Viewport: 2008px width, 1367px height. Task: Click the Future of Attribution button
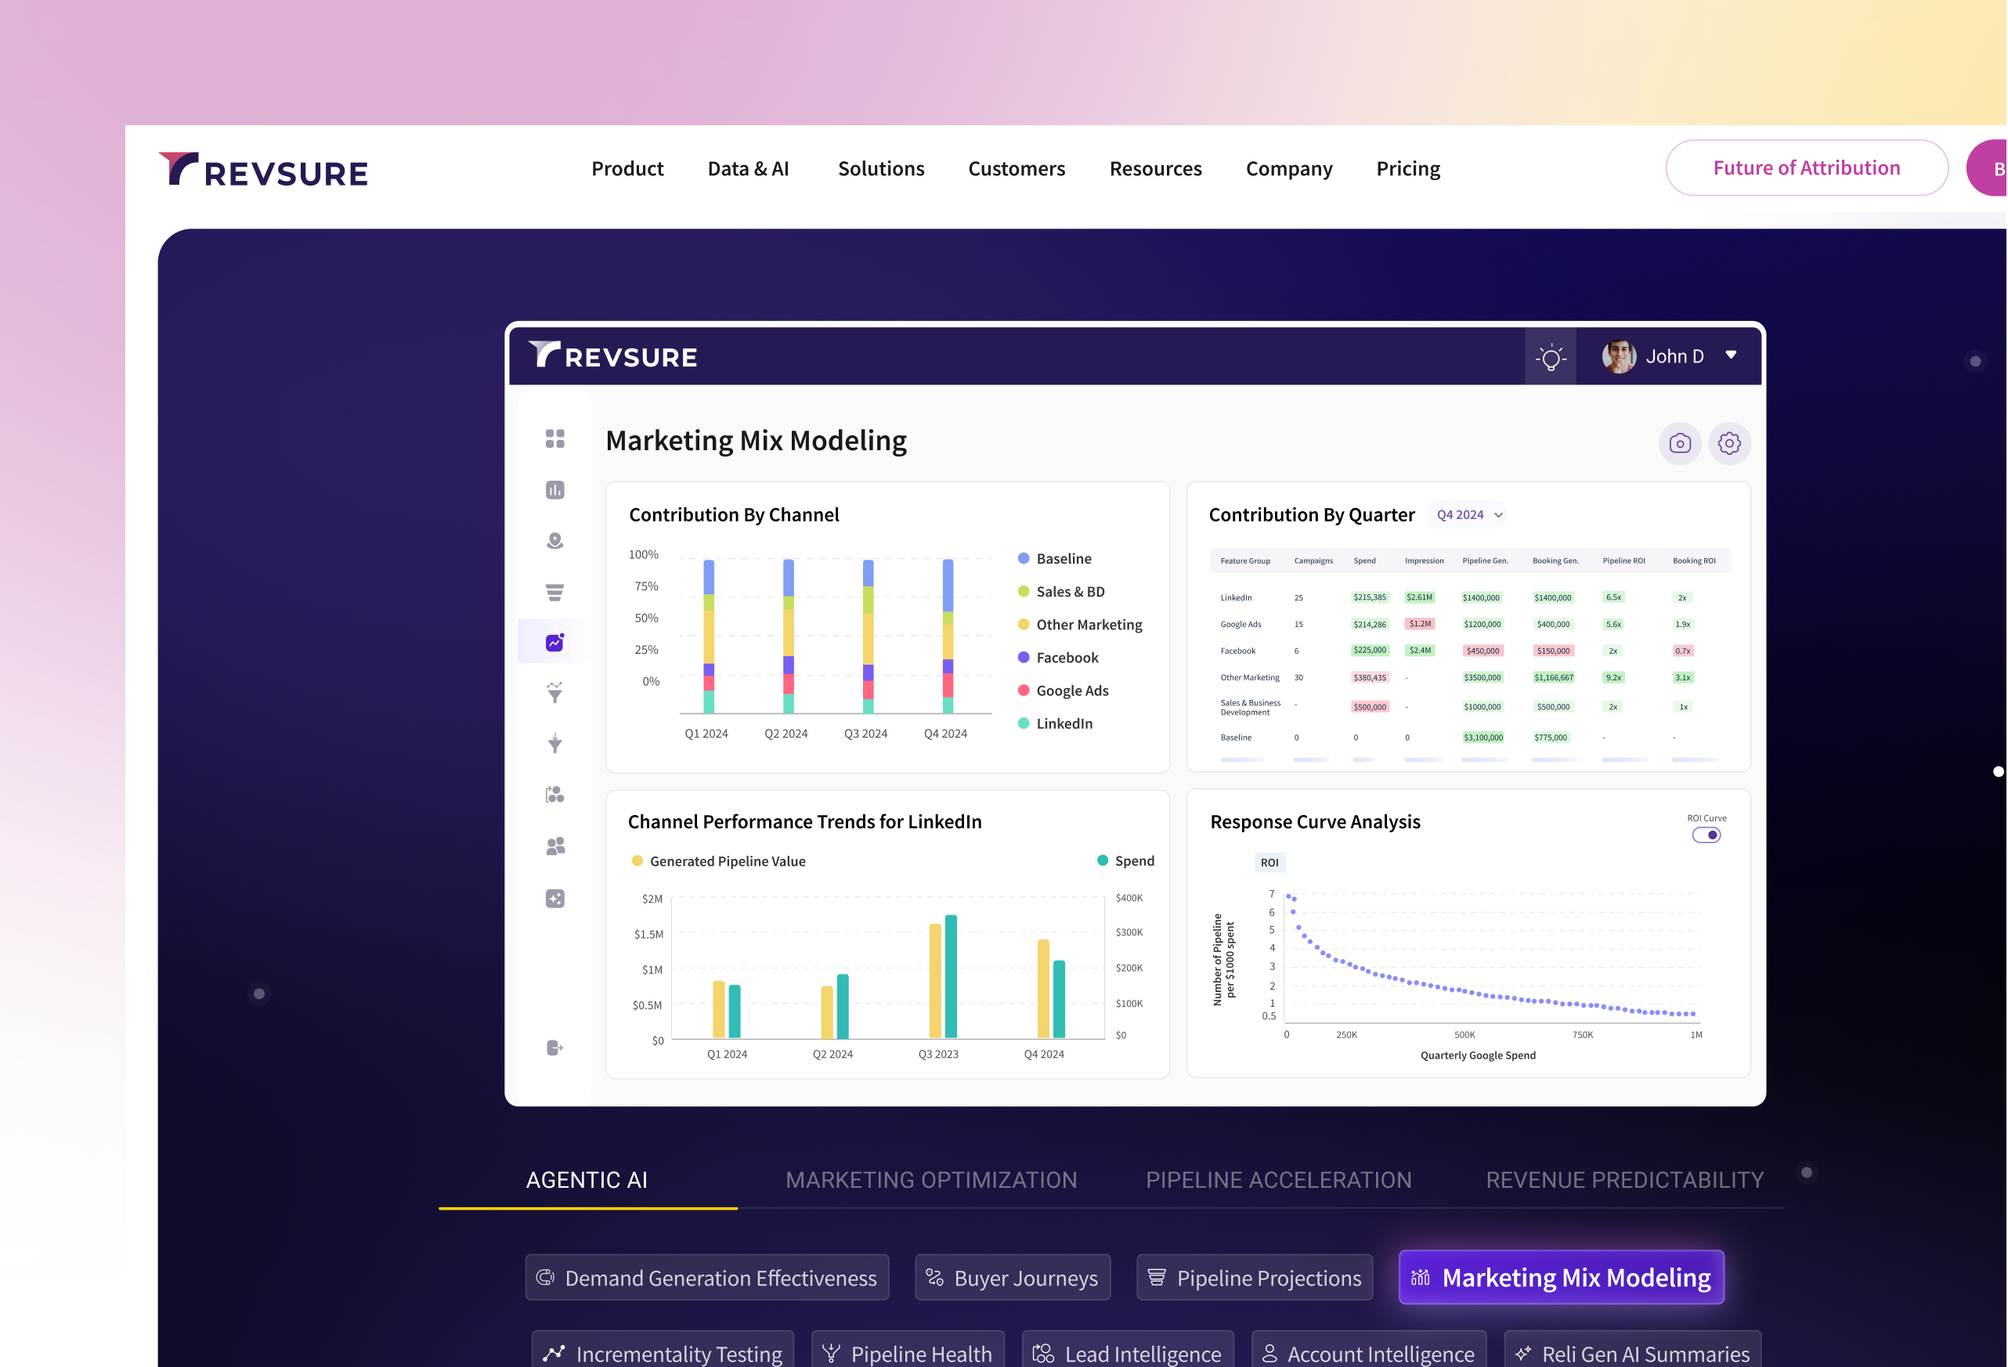click(1806, 168)
